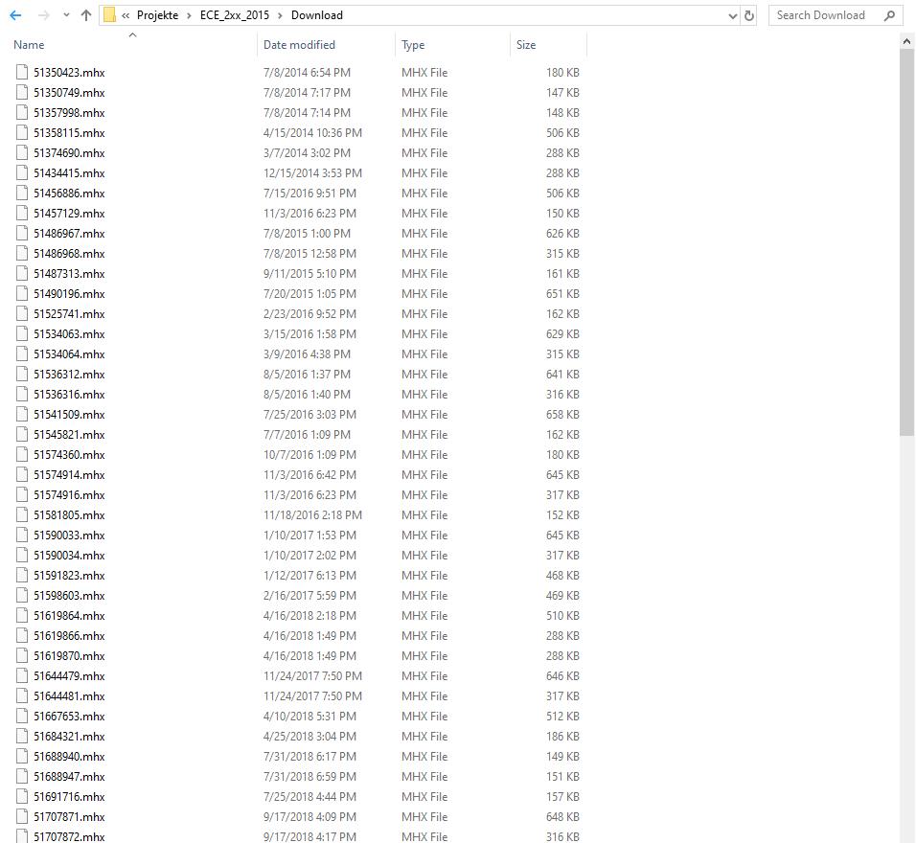Go up one folder level
Screen dimensions: 916x843
(85, 14)
